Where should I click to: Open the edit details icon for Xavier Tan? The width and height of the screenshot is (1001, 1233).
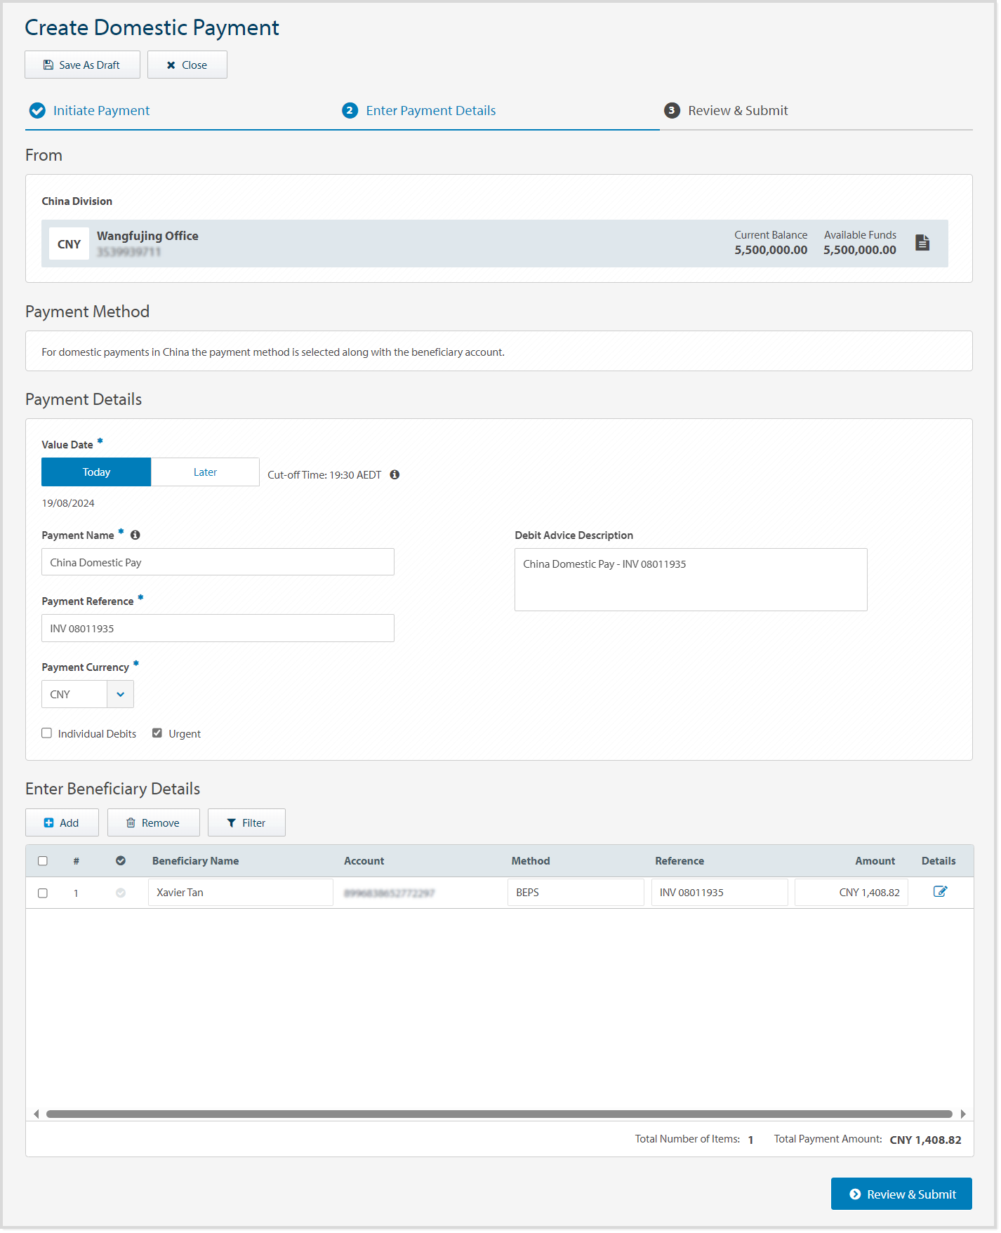[x=940, y=892]
